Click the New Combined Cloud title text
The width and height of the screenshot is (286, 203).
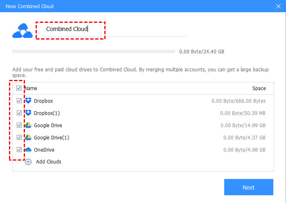coord(29,7)
